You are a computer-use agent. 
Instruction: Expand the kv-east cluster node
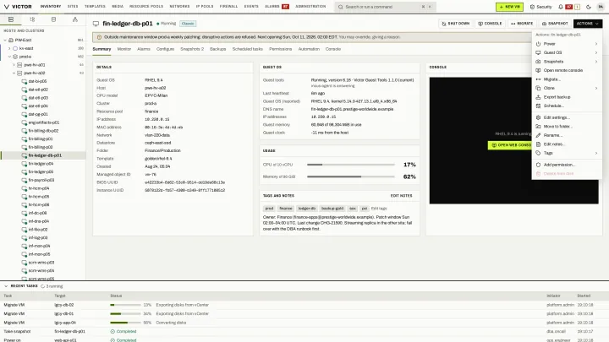tap(9, 48)
